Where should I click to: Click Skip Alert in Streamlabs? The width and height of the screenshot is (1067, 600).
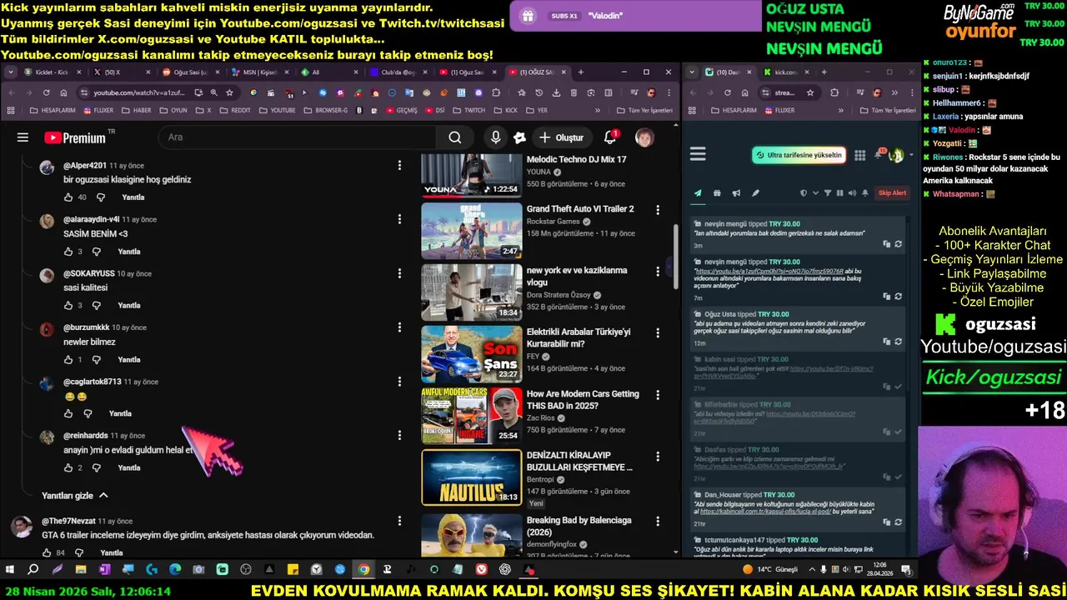892,193
